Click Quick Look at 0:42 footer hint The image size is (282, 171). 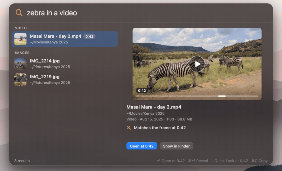pos(230,161)
